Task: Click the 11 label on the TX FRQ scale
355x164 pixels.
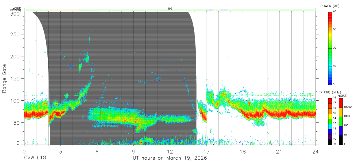Action: (x=334, y=134)
